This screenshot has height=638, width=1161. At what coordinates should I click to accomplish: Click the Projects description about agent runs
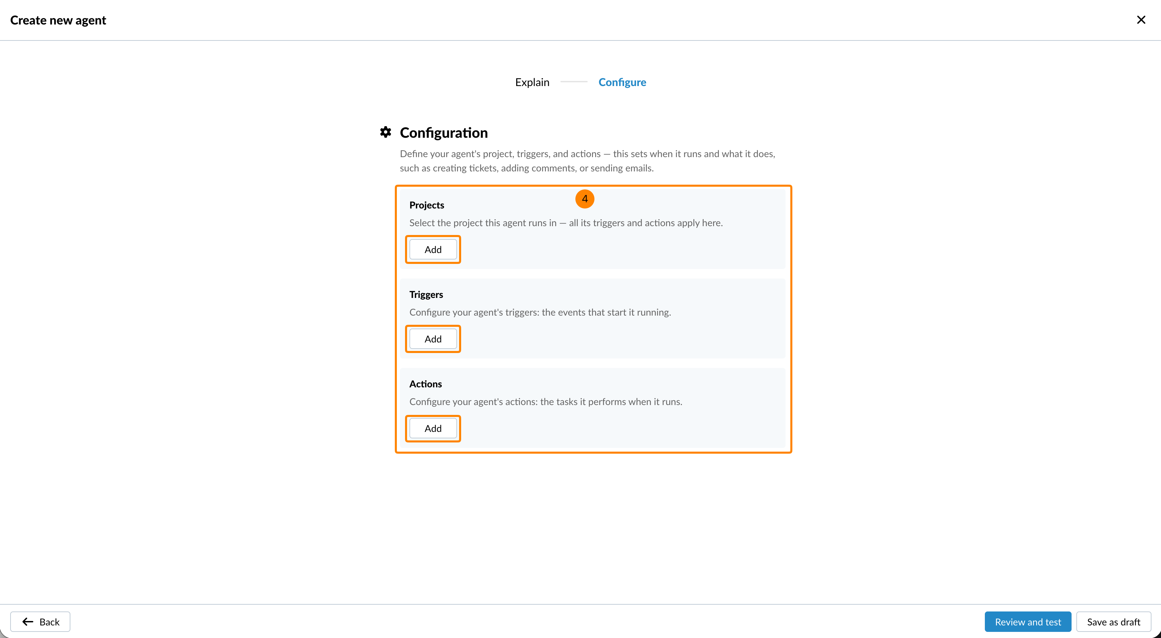tap(566, 222)
